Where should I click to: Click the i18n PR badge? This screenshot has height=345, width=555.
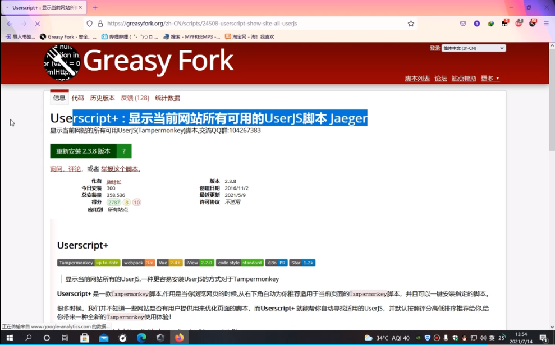point(277,263)
